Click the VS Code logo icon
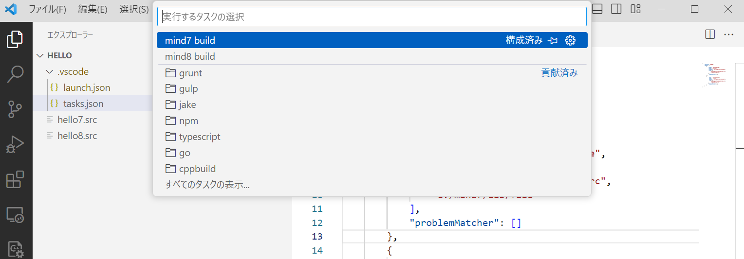The height and width of the screenshot is (259, 744). point(11,9)
